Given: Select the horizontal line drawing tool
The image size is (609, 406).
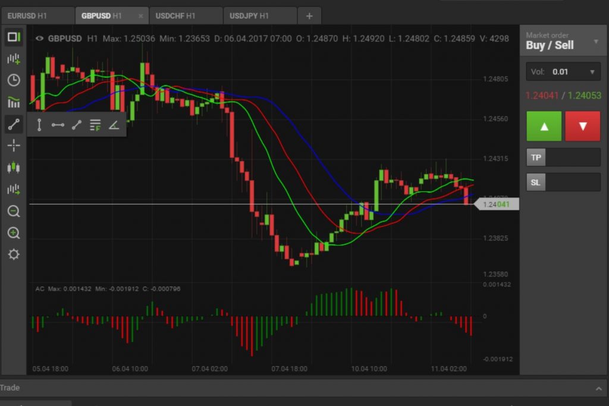Looking at the screenshot, I should pos(58,125).
